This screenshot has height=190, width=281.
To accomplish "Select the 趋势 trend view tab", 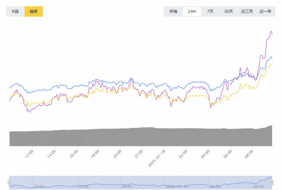I will click(34, 12).
